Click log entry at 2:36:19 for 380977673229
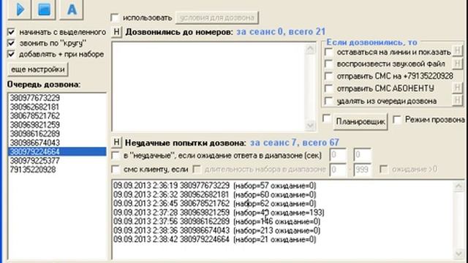The image size is (468, 263). (x=214, y=186)
